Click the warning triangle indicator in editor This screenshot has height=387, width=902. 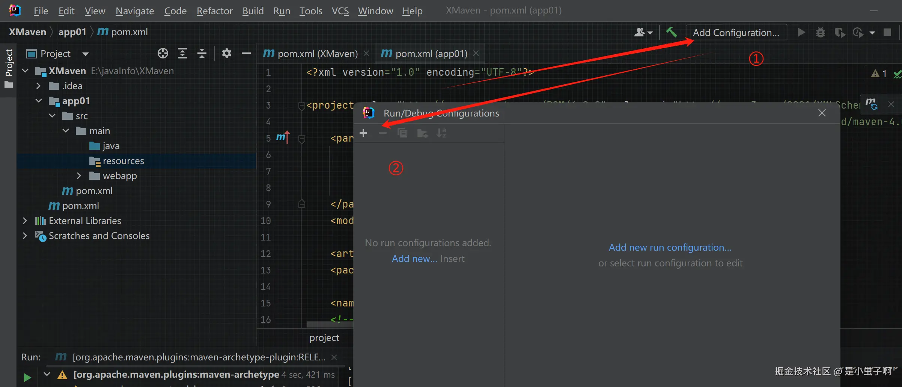(x=875, y=73)
